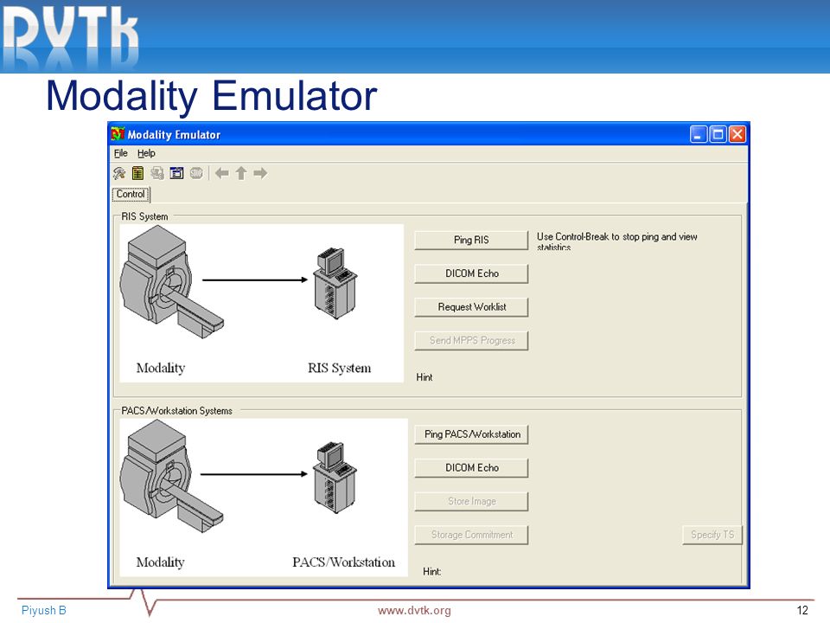Minimize the Modality Emulator window
This screenshot has width=830, height=623.
pos(699,134)
